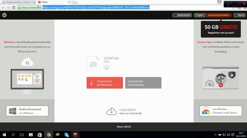The height and width of the screenshot is (138, 247).
Task: Open the Nederlands language selector
Action: pyautogui.click(x=182, y=15)
